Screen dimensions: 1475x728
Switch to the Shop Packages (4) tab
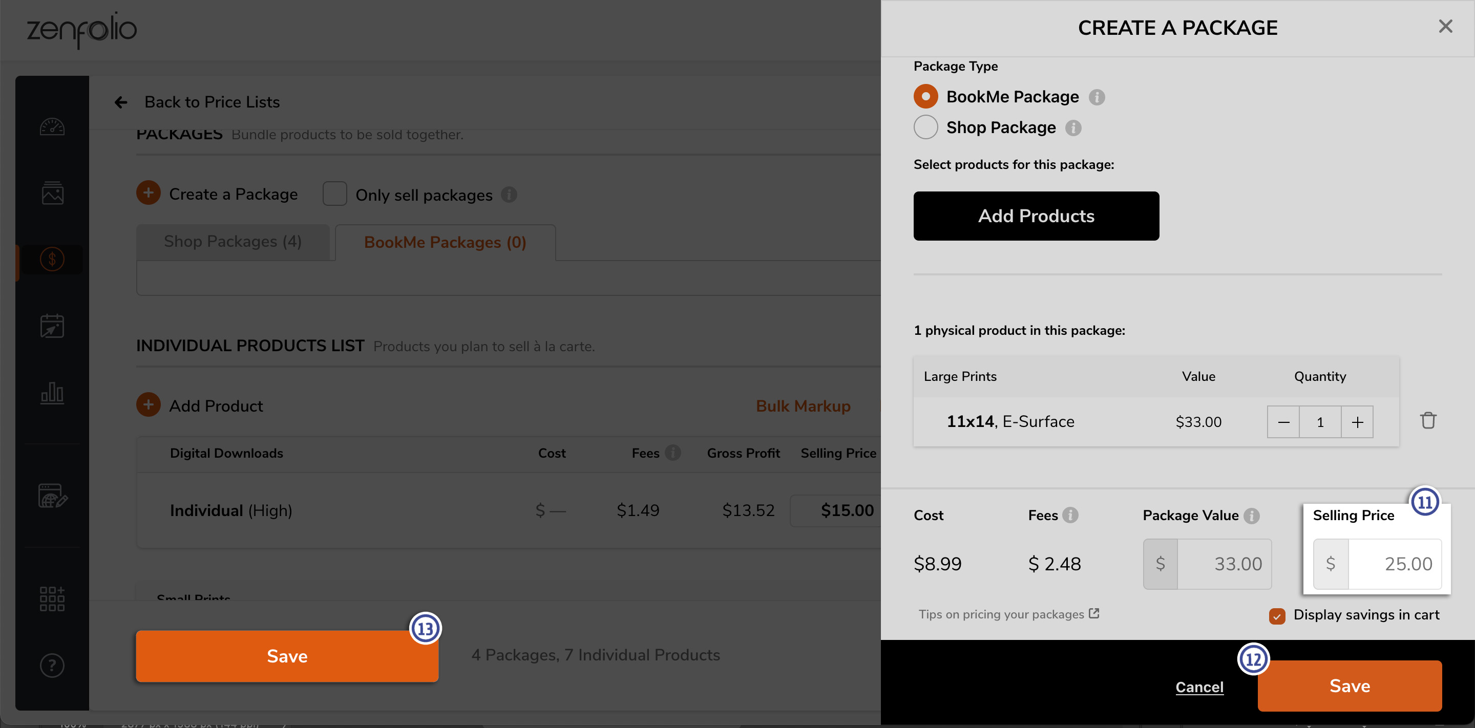tap(233, 242)
